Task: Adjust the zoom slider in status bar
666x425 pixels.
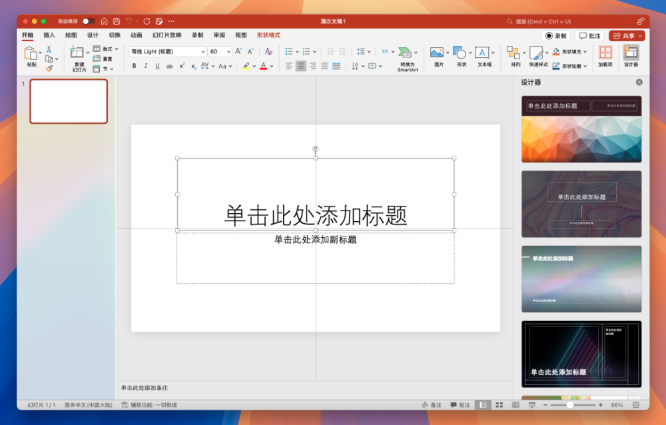Action: [570, 405]
